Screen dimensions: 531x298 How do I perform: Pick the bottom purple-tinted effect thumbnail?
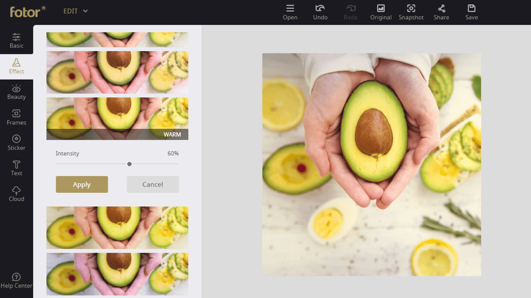pyautogui.click(x=117, y=274)
